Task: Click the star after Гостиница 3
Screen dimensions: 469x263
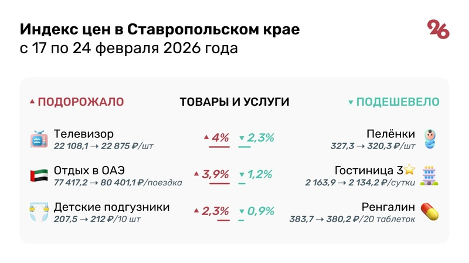Action: click(x=409, y=171)
